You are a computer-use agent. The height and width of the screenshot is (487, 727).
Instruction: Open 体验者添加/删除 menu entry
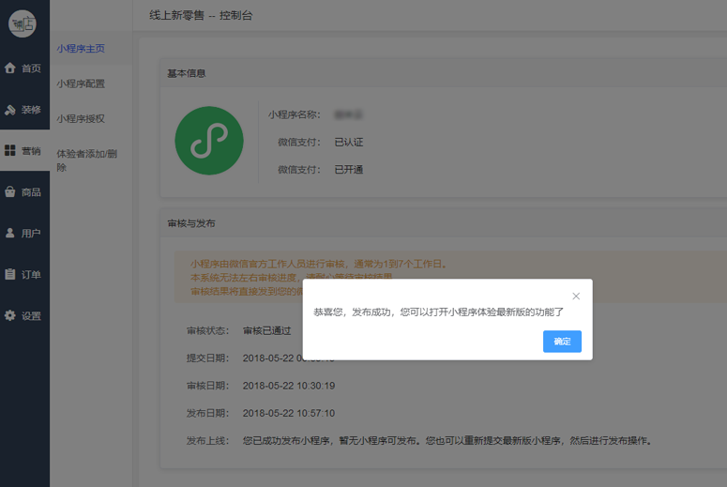86,160
